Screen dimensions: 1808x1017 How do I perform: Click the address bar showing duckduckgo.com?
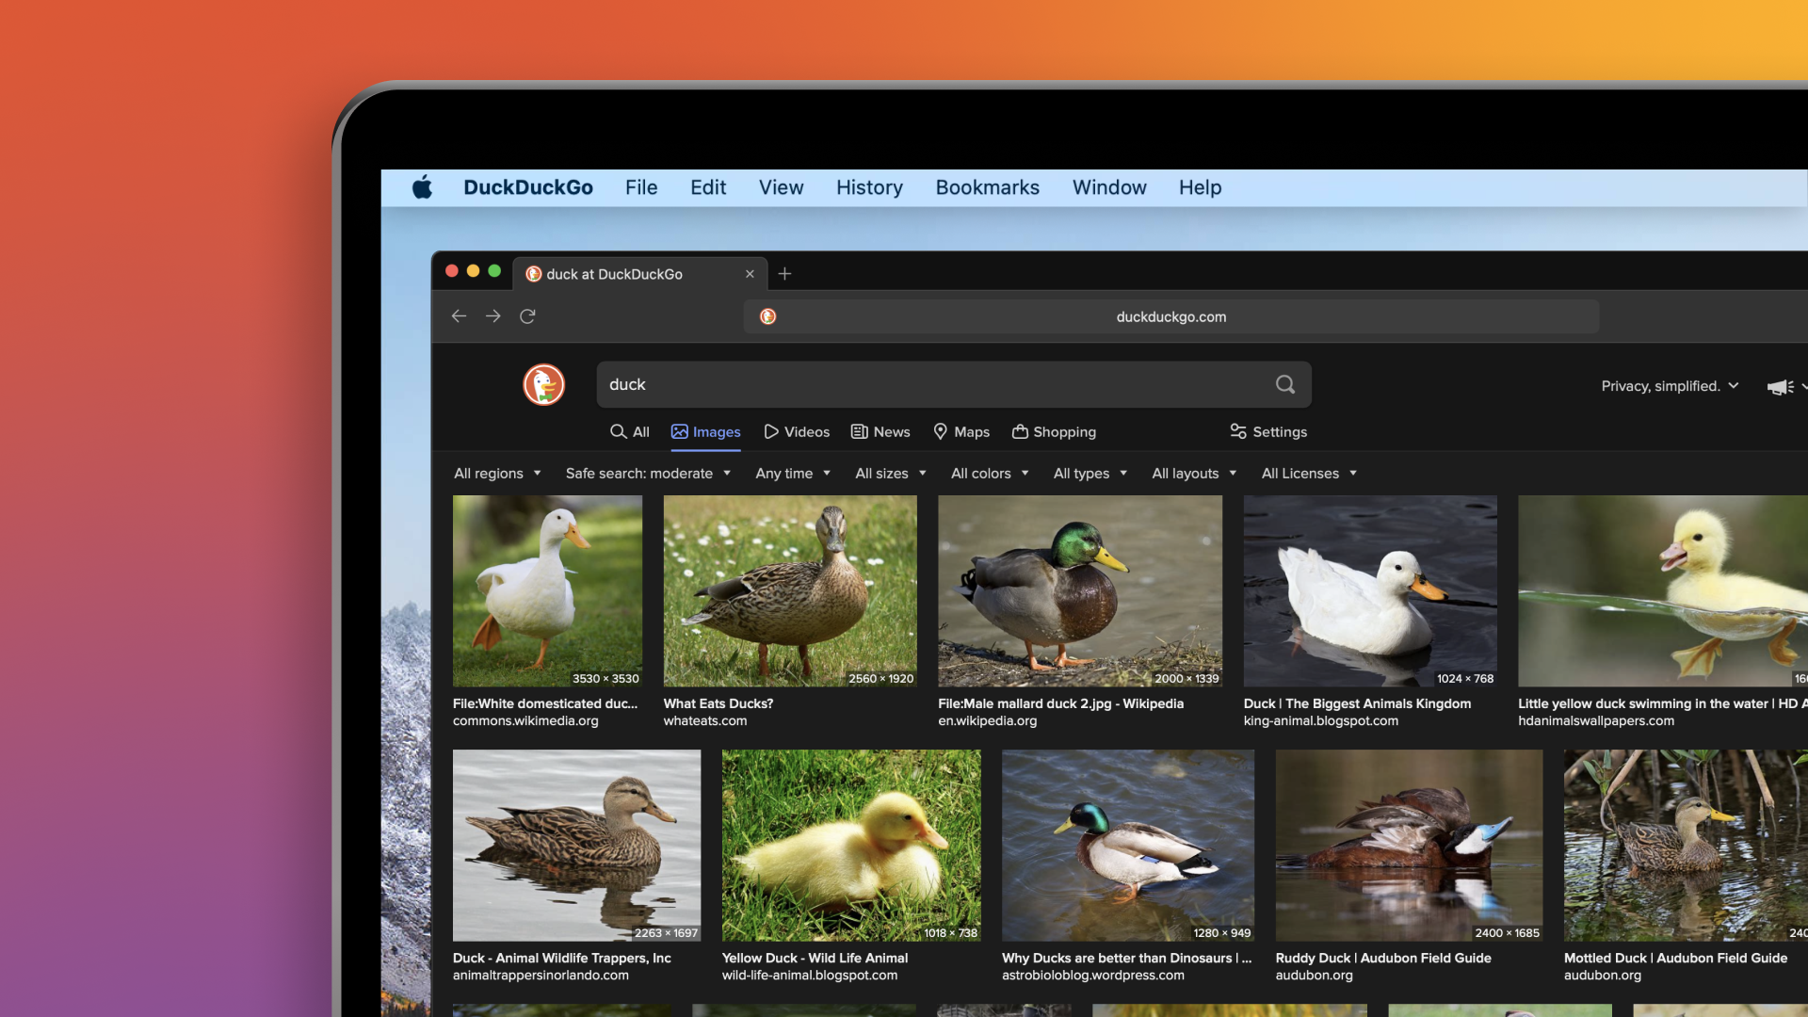tap(1170, 316)
